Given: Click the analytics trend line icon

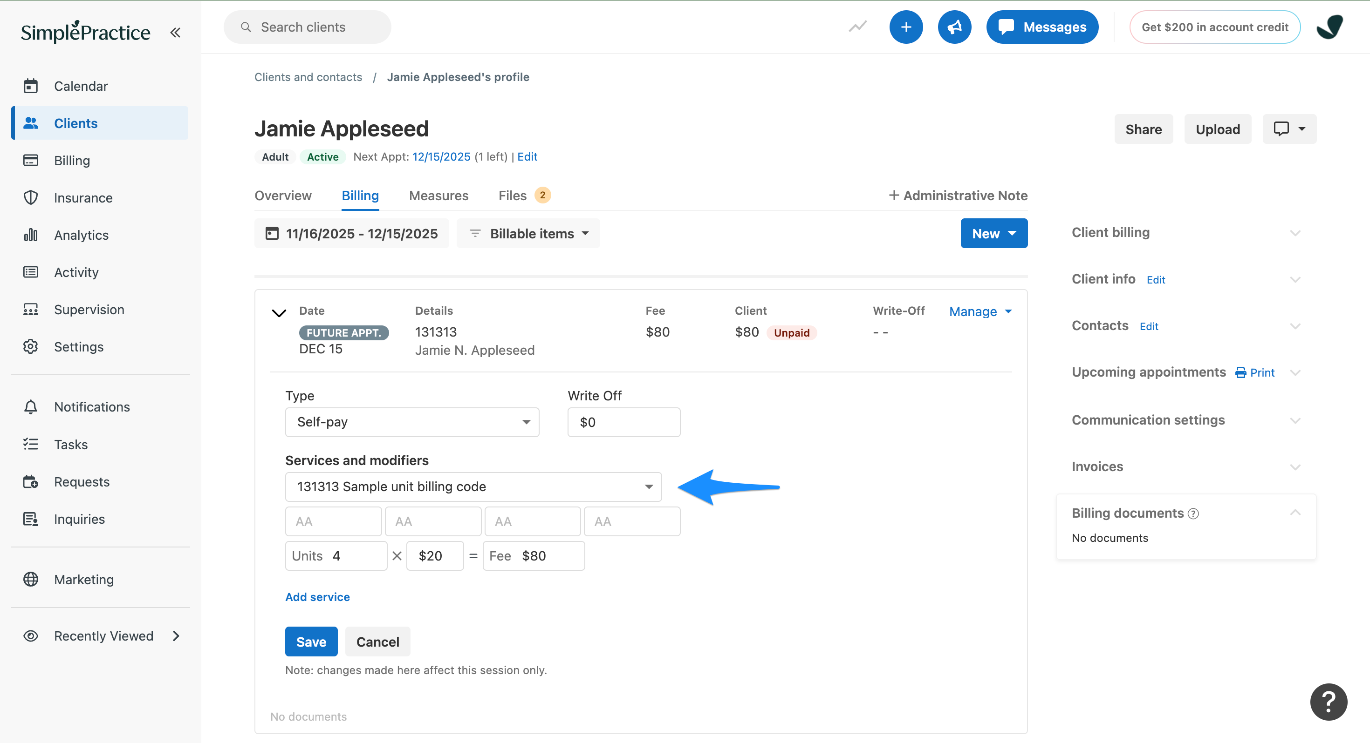Looking at the screenshot, I should point(857,27).
